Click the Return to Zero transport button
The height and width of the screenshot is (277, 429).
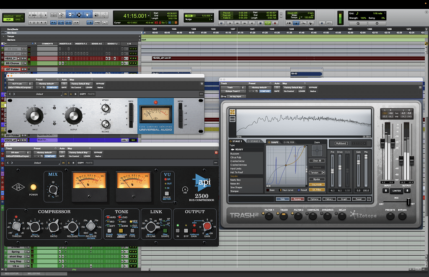[x=230, y=23]
